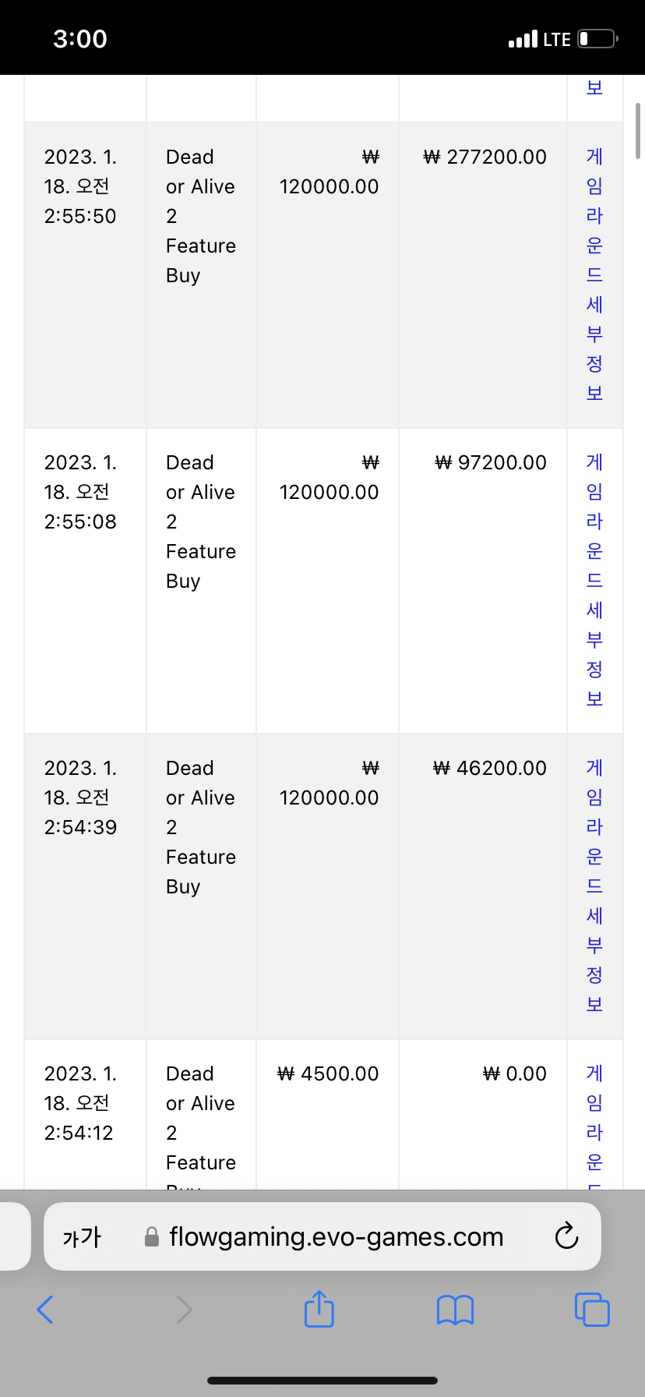Show open tabs overview icon
The image size is (645, 1397).
[592, 1309]
